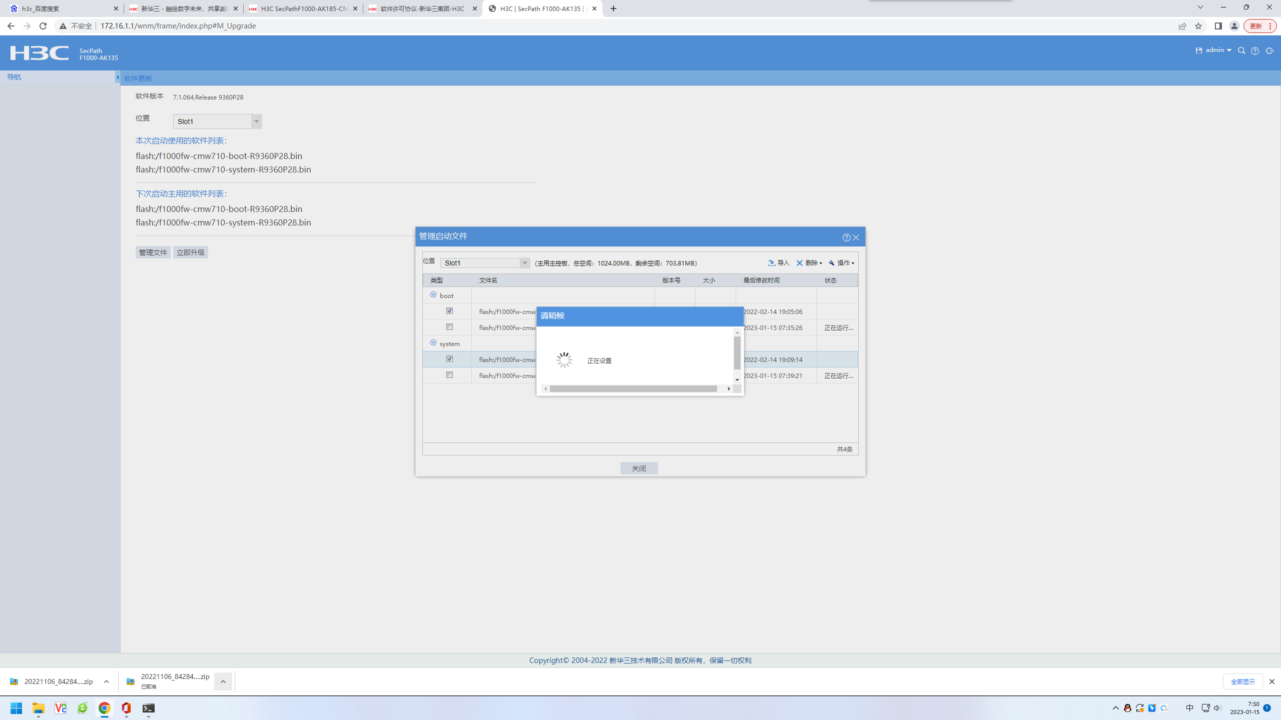Open the dialog help question icon
The height and width of the screenshot is (720, 1281).
[x=846, y=237]
